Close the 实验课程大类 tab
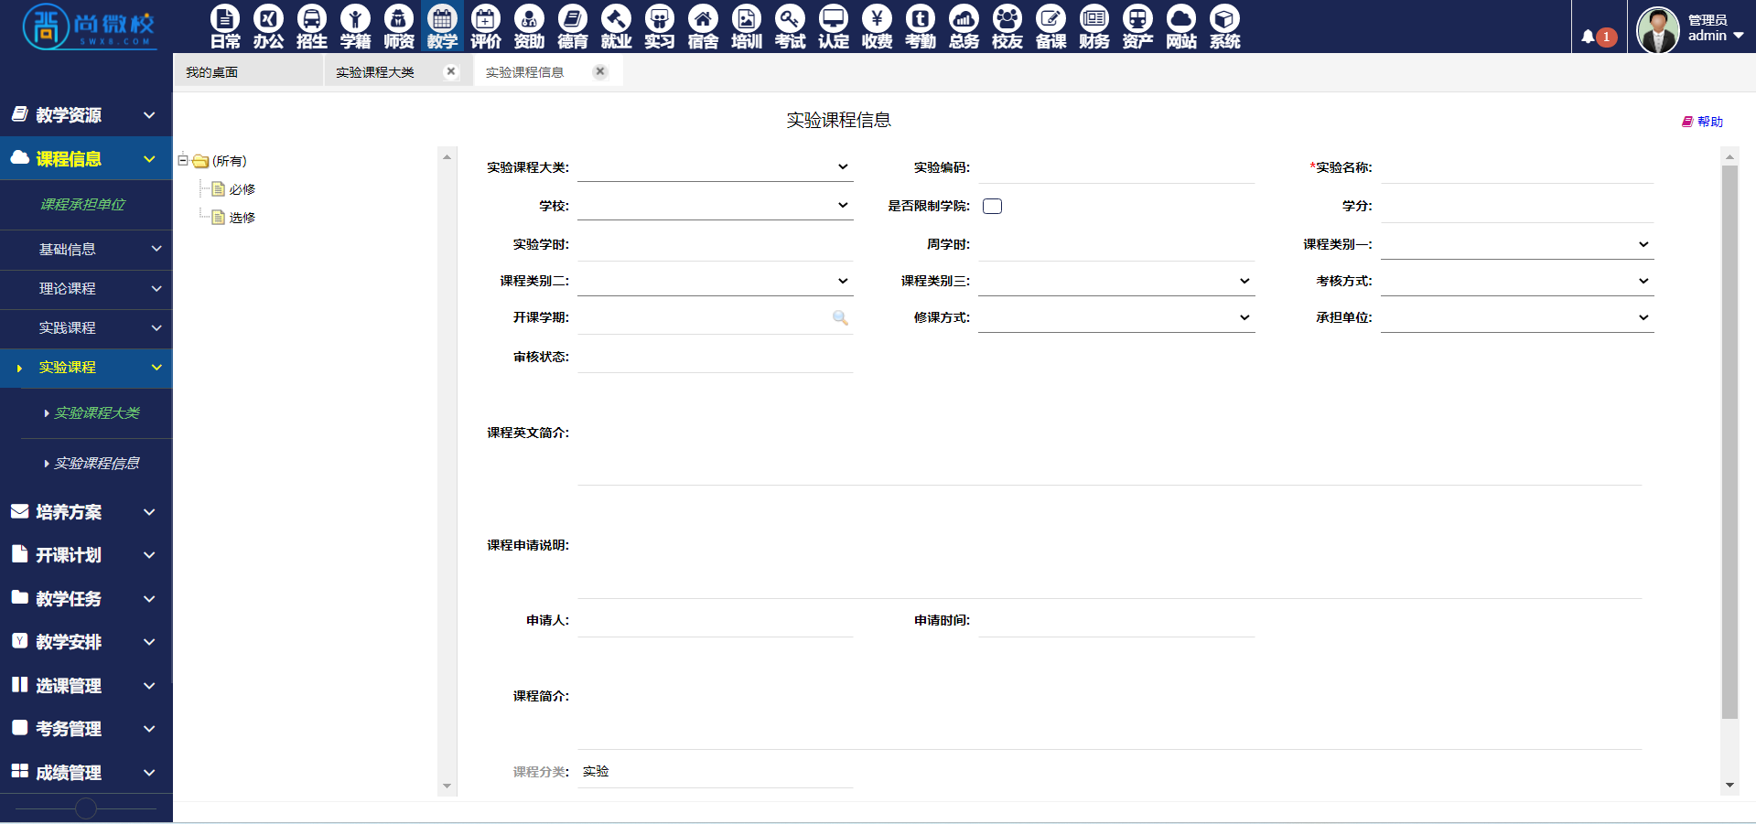Screen dimensions: 1756x824 click(451, 71)
